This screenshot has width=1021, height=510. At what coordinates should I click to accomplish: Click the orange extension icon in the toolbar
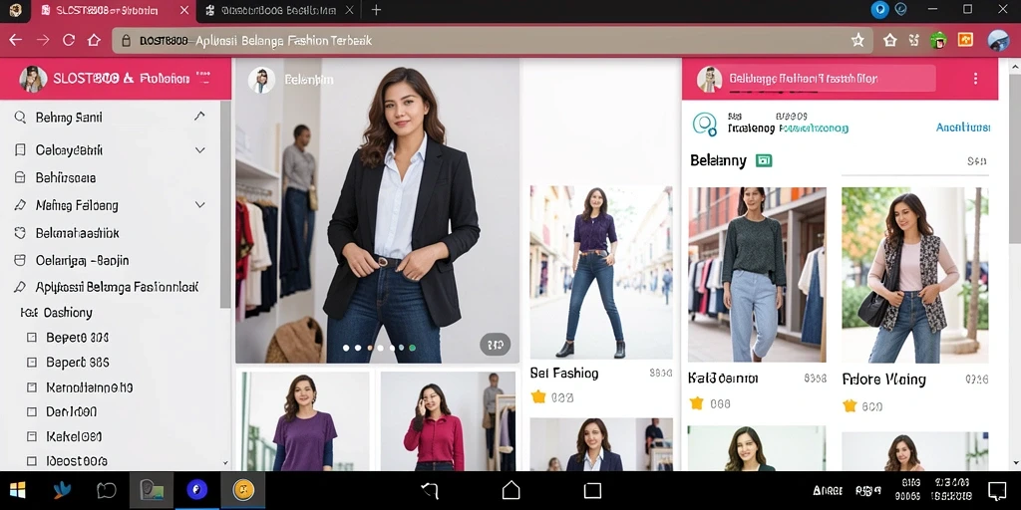[965, 40]
